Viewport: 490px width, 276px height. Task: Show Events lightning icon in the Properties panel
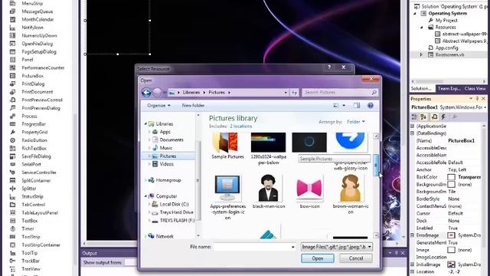[443, 117]
